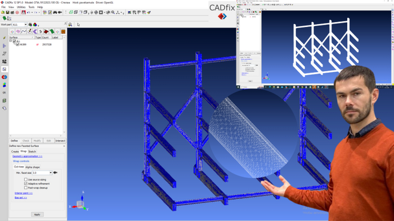Disable Adaptive refinement checkbox

click(x=26, y=183)
